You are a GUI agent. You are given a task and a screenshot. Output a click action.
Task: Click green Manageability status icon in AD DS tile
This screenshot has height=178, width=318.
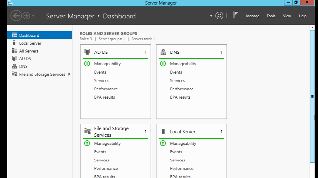click(87, 64)
